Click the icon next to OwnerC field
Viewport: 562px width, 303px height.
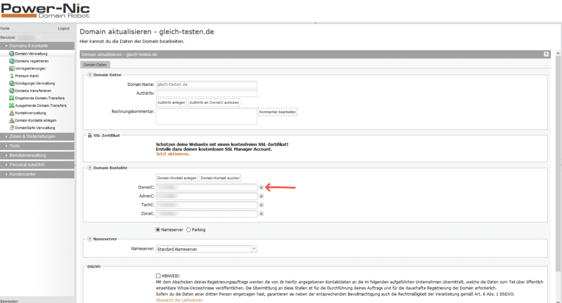coord(261,187)
